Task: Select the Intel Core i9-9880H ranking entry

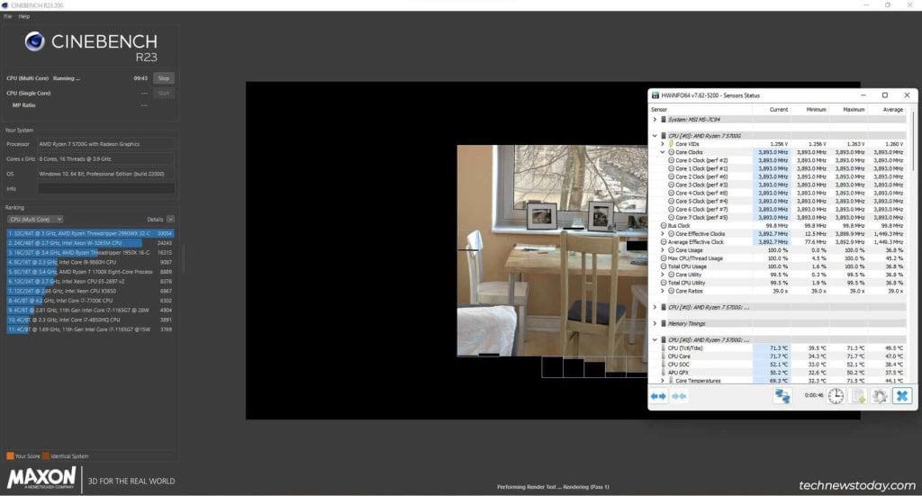Action: [90, 262]
